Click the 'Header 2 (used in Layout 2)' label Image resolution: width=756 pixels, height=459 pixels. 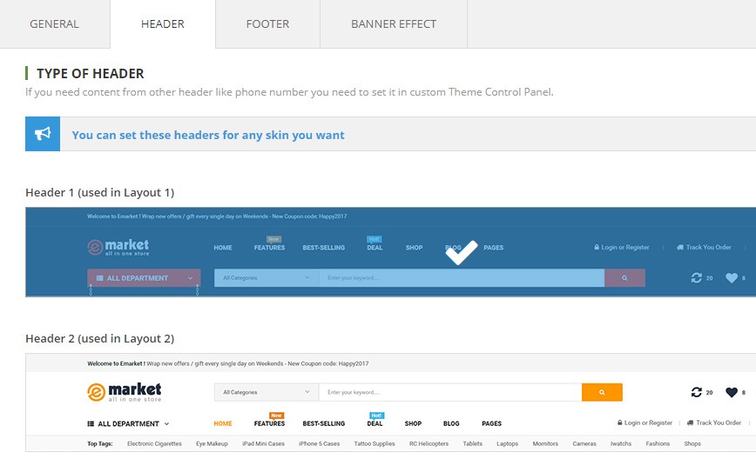[x=100, y=339]
